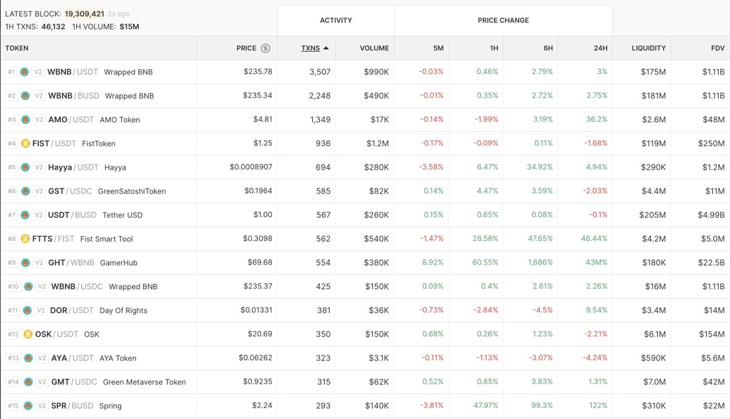Click exchange icon in AYA/USDT row

pyautogui.click(x=28, y=358)
